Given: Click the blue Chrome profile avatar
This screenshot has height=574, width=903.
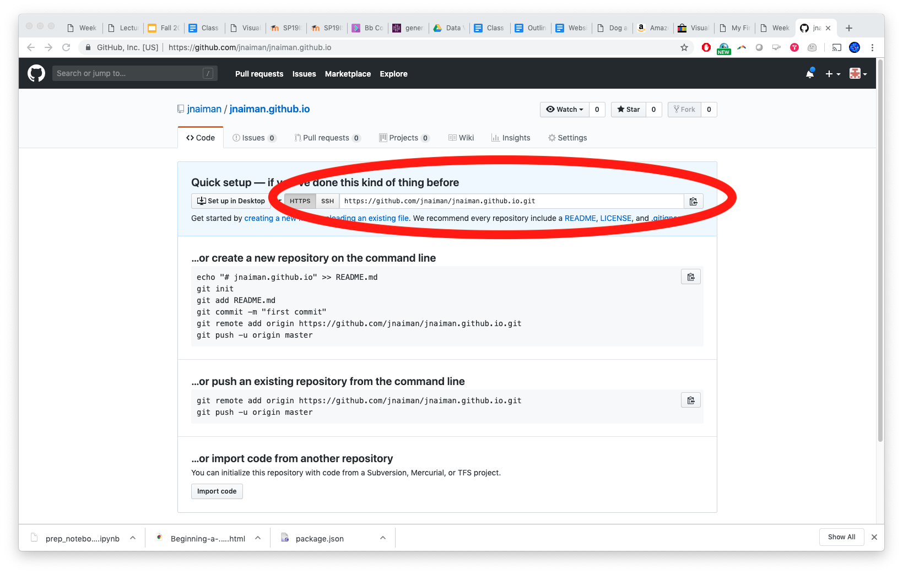Looking at the screenshot, I should click(855, 47).
